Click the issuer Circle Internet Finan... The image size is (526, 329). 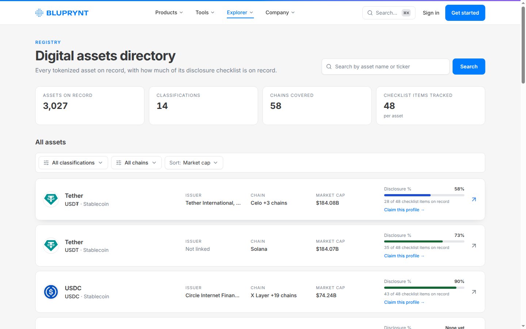pyautogui.click(x=212, y=295)
